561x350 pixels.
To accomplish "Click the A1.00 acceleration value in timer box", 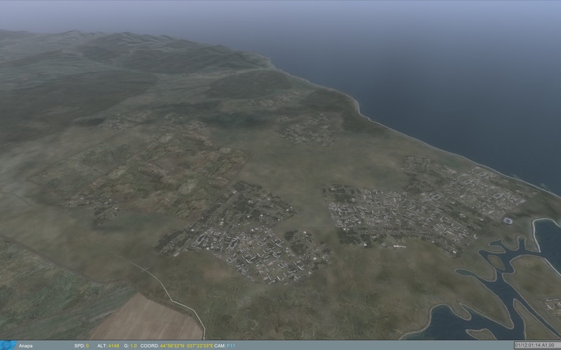I will [548, 344].
